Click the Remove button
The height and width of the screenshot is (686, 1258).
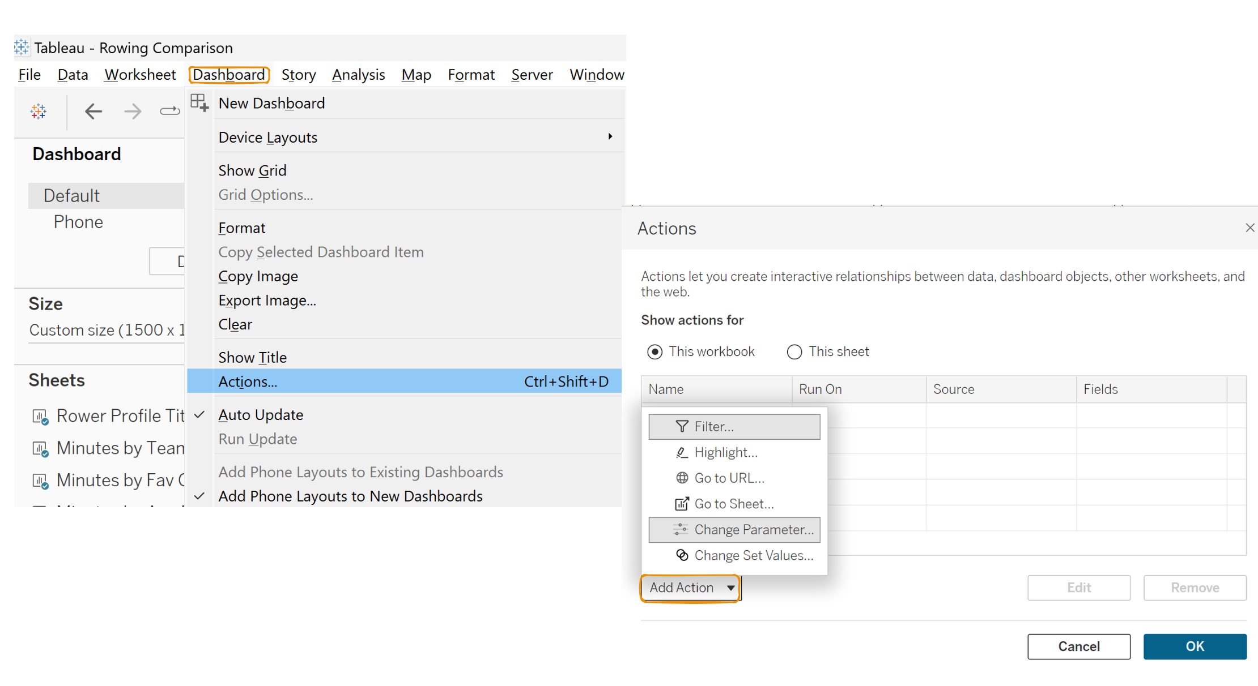[1195, 588]
